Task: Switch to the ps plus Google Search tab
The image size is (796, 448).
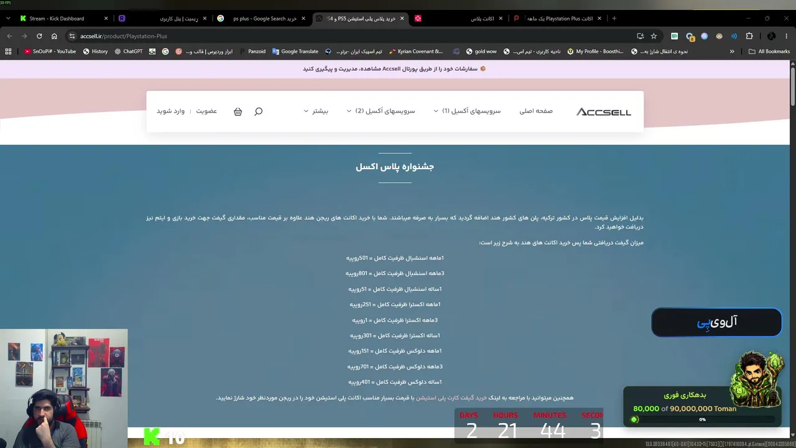Action: pos(262,19)
